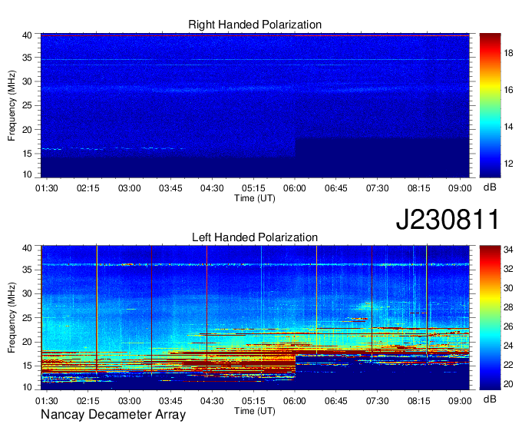Click the 06:00 tick label on lower plot
Screen dimensions: 522x424
[295, 401]
